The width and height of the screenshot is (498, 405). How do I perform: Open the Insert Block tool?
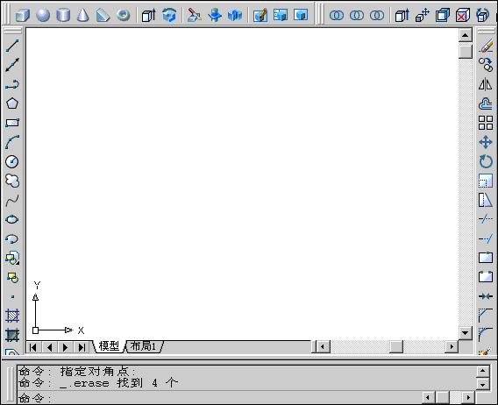coord(12,258)
